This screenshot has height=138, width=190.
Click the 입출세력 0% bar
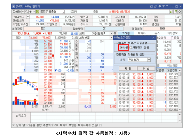104,29
